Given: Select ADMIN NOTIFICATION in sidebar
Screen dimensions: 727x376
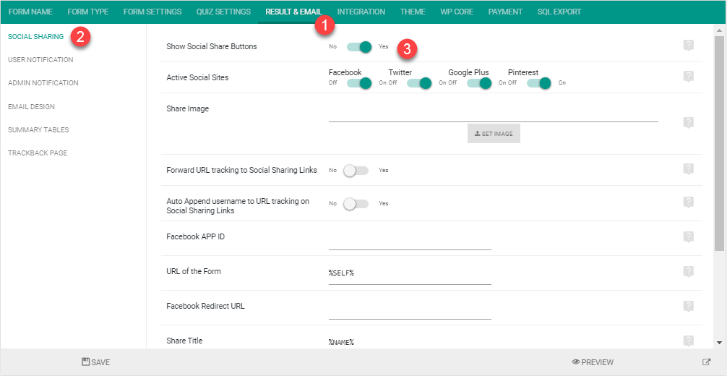Looking at the screenshot, I should pyautogui.click(x=43, y=83).
